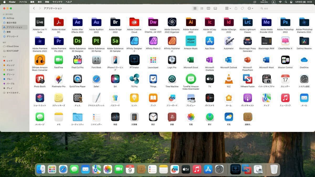This screenshot has height=177, width=315.
Task: Open the ファイル menu
Action: (x=23, y=2)
